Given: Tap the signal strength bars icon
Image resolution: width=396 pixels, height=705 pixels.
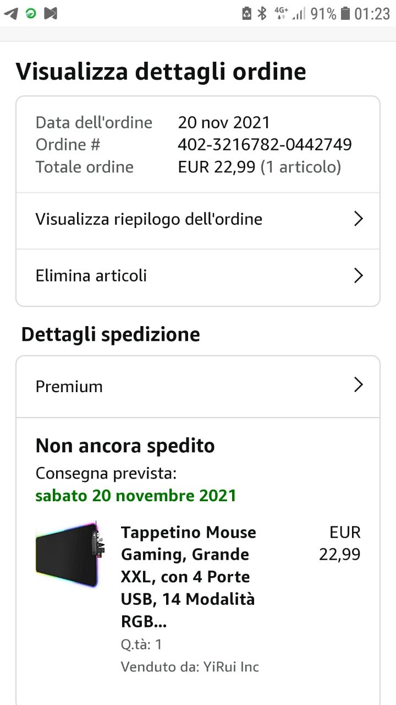Looking at the screenshot, I should [299, 13].
